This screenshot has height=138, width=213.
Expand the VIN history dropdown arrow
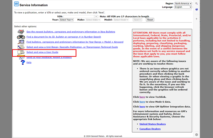tap(96, 16)
